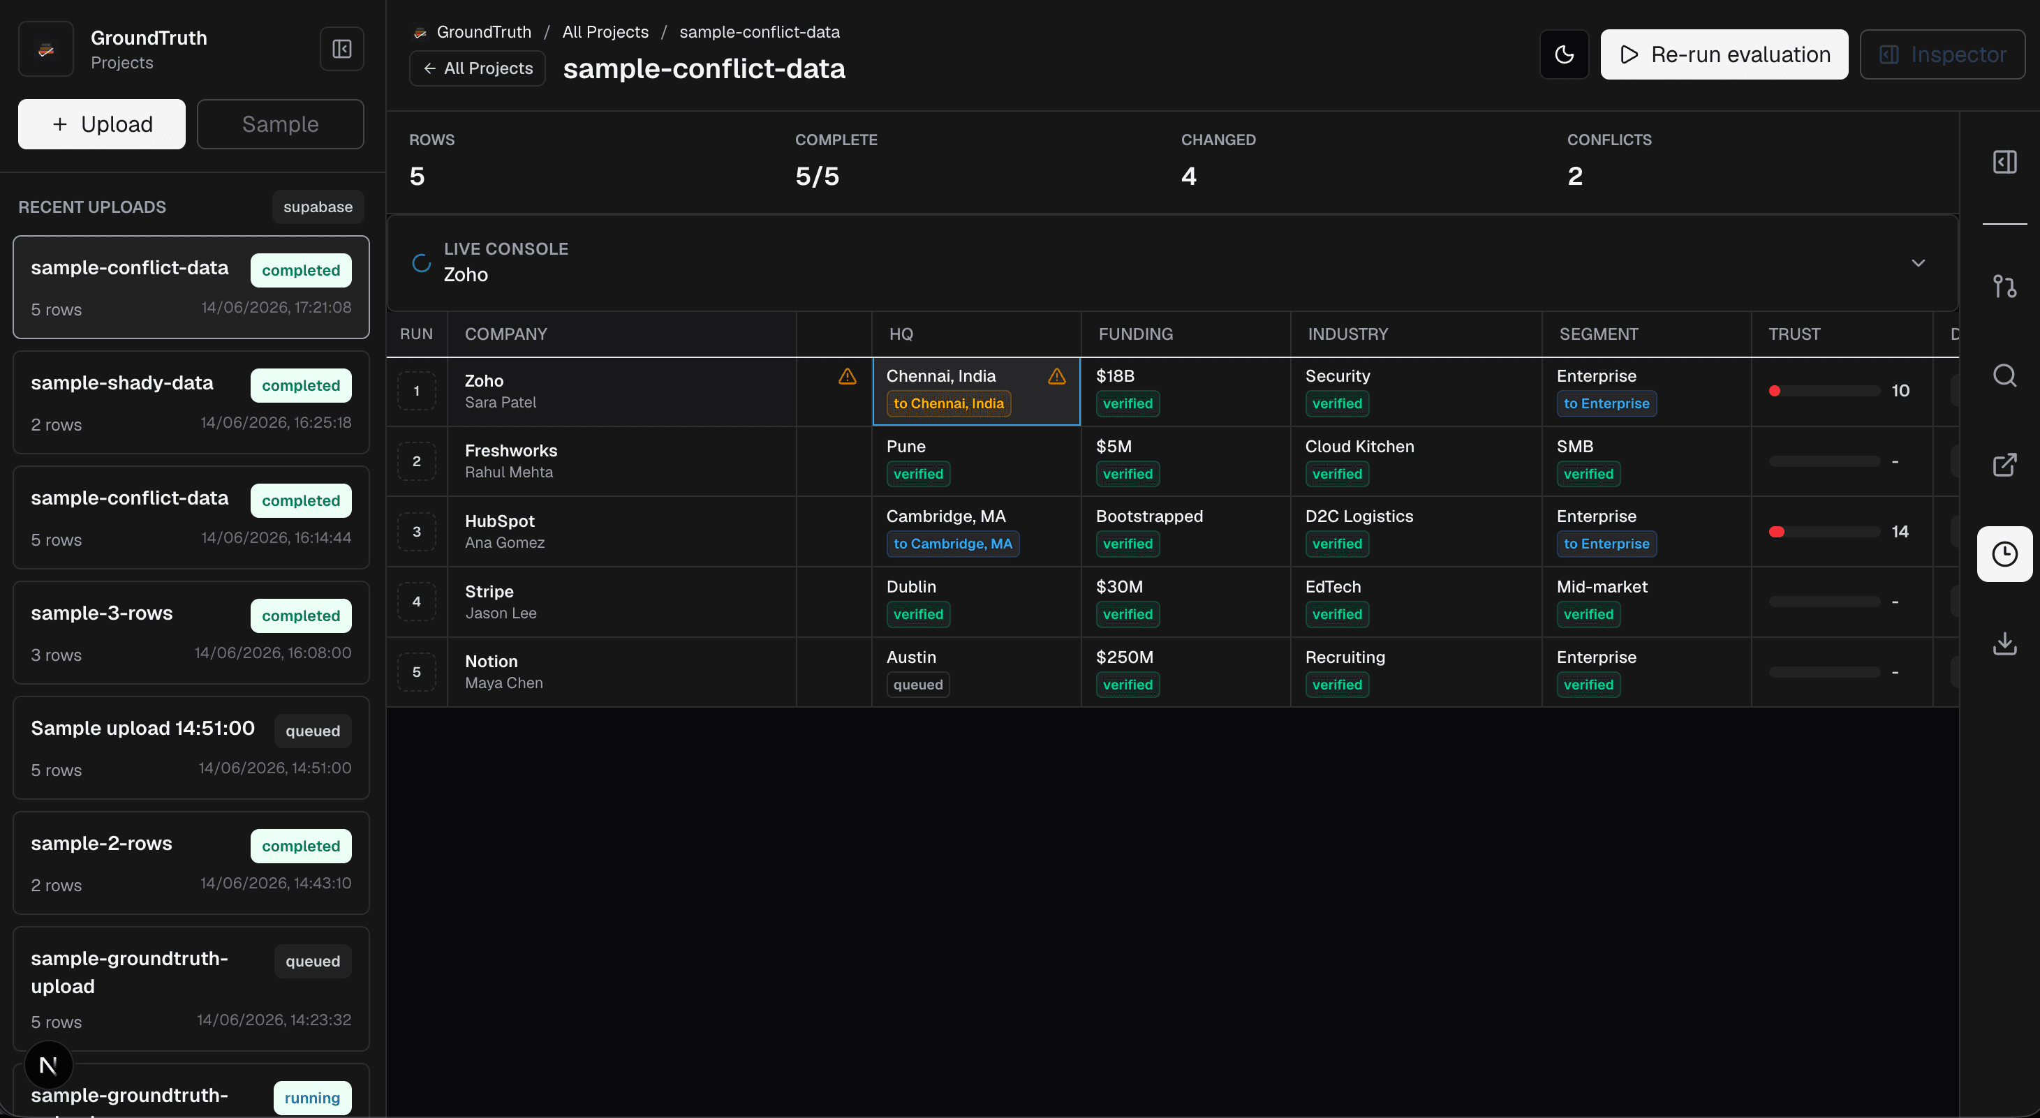Click the Upload button
Image resolution: width=2040 pixels, height=1118 pixels.
(101, 124)
